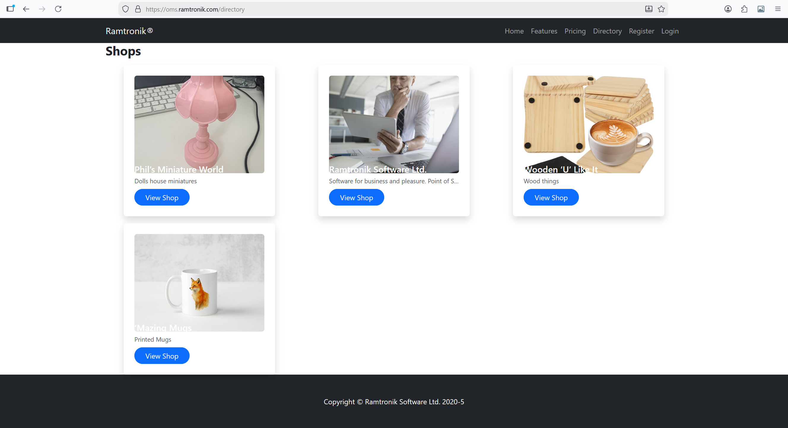Click the Ramtronik logo link

click(x=129, y=31)
